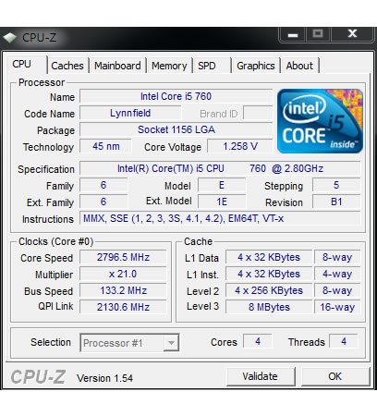
Task: Open the Mainboard tab
Action: pos(117,66)
